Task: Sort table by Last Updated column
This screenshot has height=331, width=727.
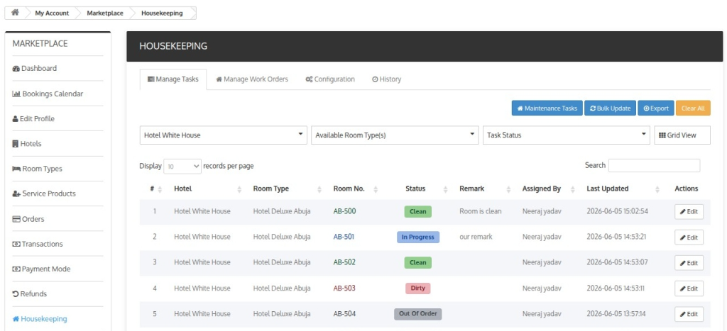Action: point(623,189)
